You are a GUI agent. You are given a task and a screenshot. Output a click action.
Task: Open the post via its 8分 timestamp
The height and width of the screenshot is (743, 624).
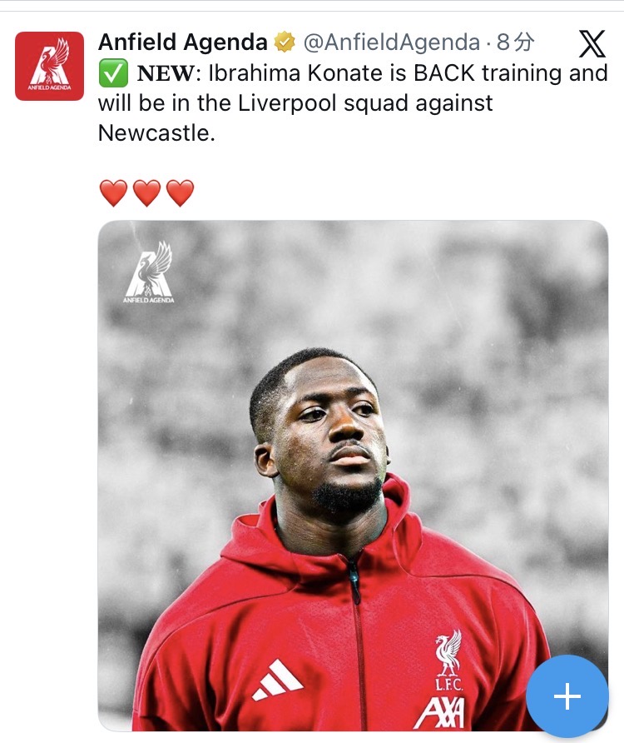point(516,42)
